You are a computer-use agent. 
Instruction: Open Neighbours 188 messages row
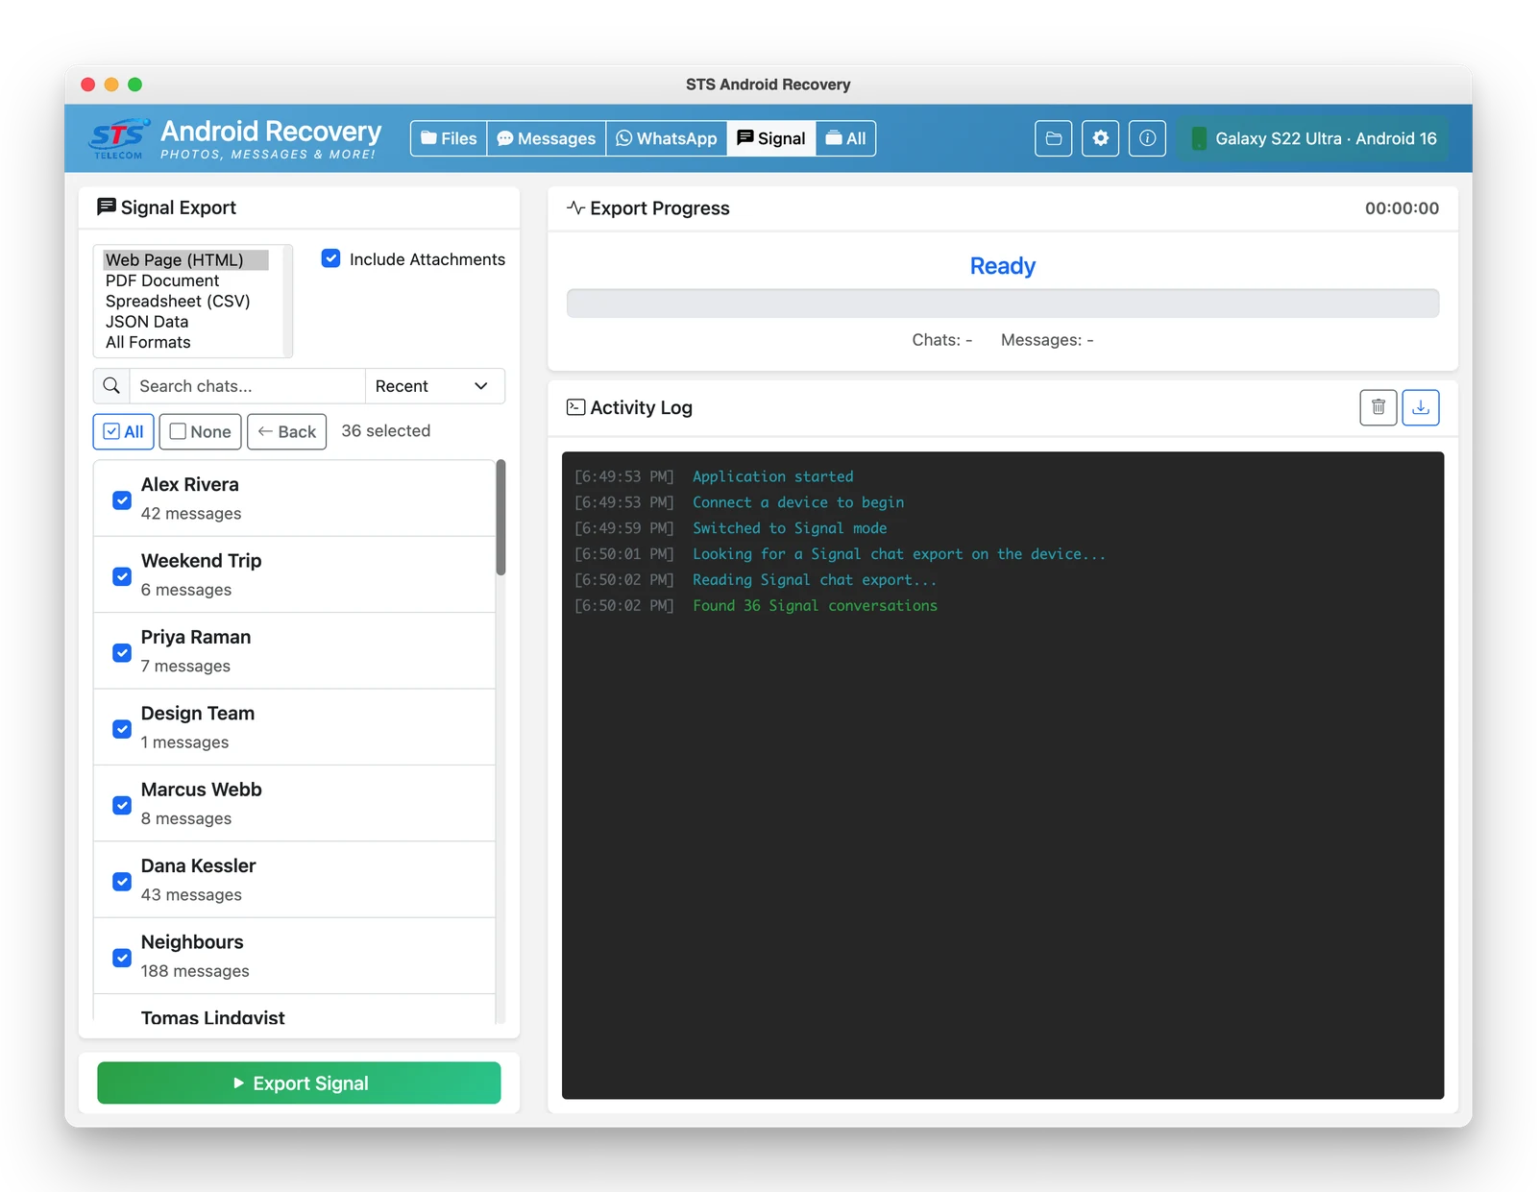pyautogui.click(x=295, y=956)
